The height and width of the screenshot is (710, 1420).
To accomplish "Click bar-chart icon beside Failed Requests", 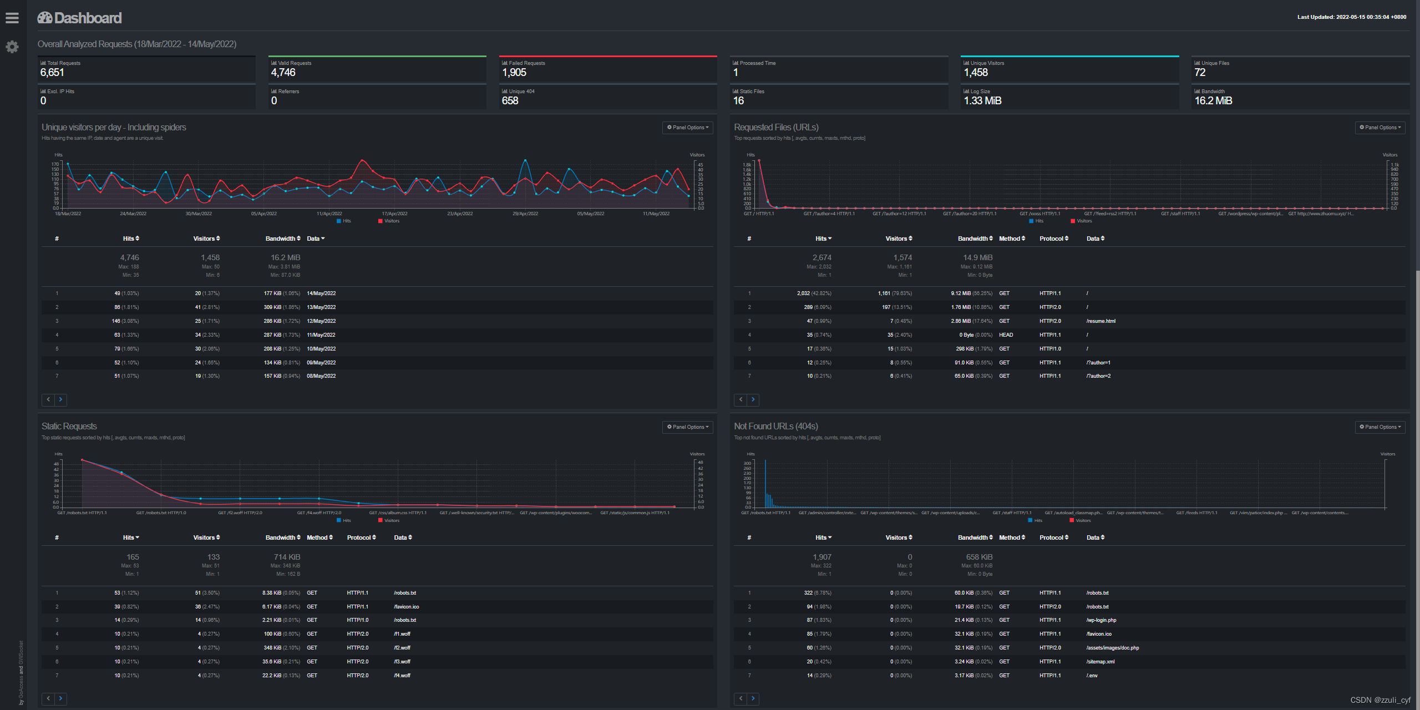I will click(505, 63).
